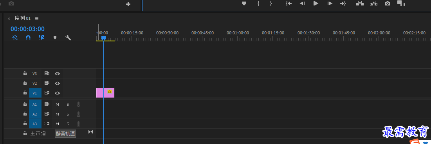Toggle timeline snap magnet icon
The width and height of the screenshot is (431, 144).
point(28,37)
